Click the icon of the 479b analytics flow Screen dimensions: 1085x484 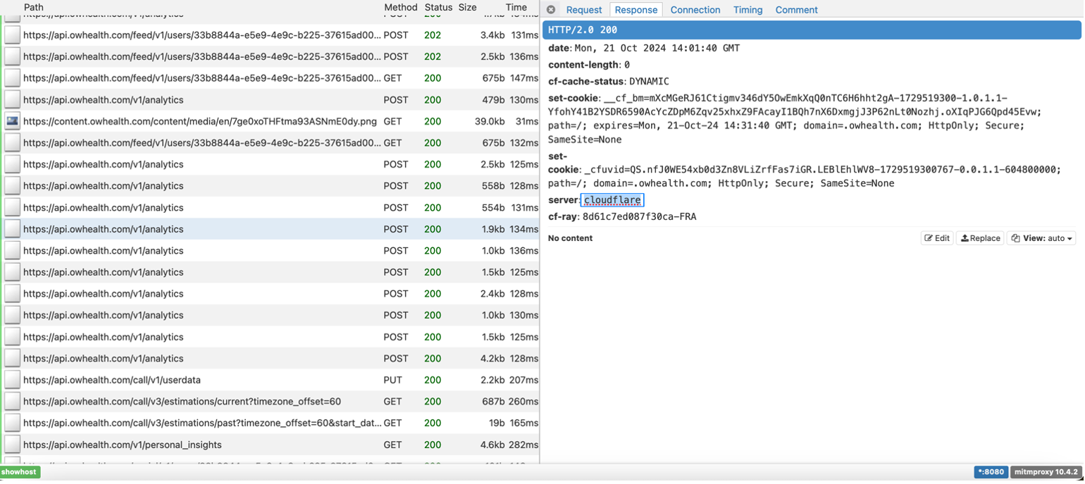click(x=12, y=100)
